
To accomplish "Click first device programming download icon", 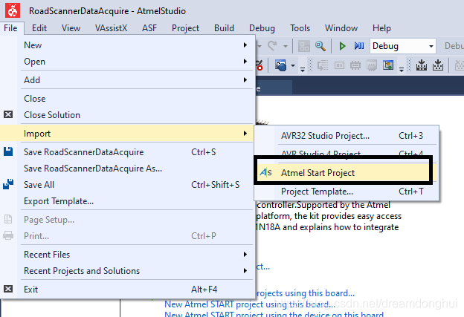I will 422,65.
